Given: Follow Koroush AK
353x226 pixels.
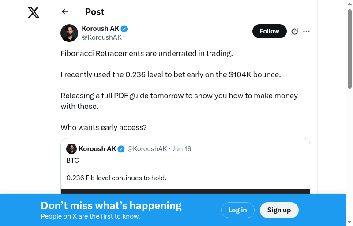Looking at the screenshot, I should [x=269, y=31].
